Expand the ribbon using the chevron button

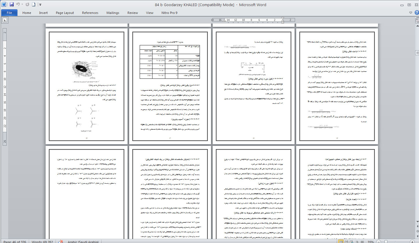click(411, 13)
